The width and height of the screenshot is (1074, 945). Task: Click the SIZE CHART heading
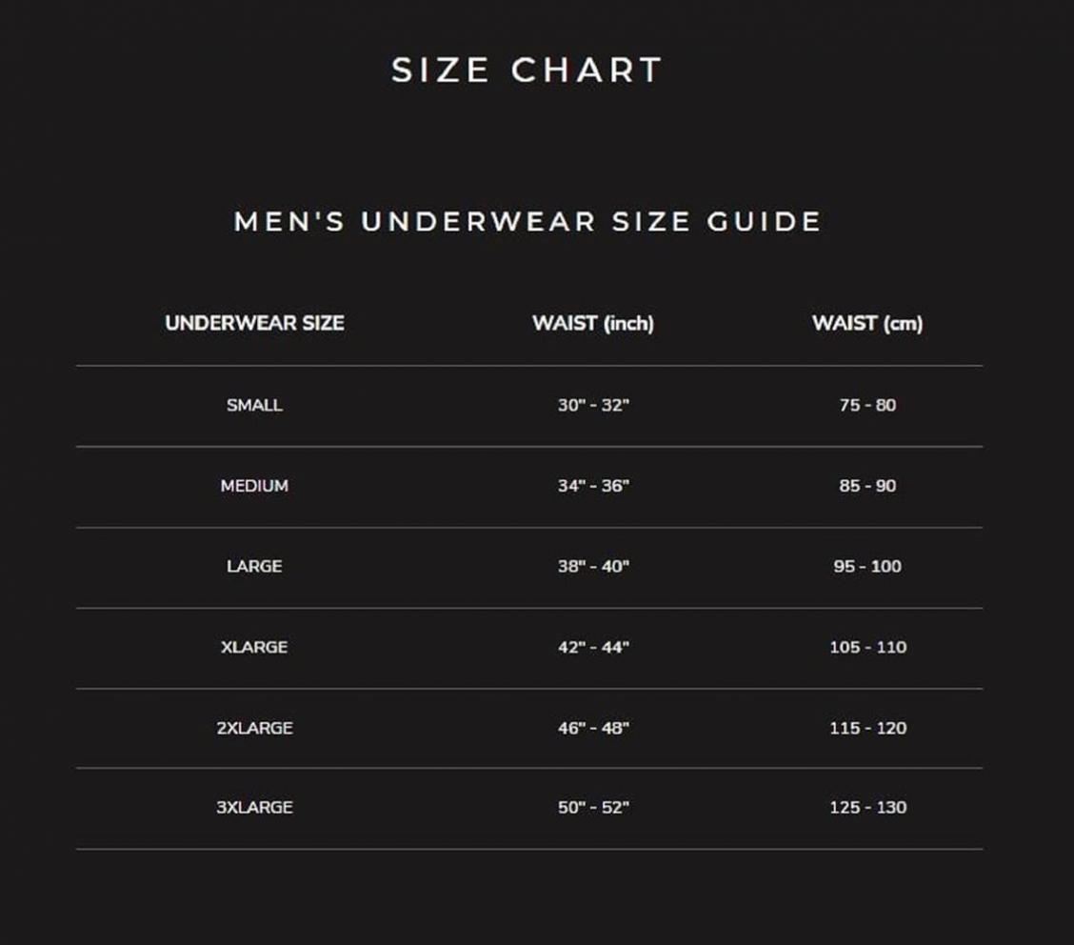(x=527, y=70)
